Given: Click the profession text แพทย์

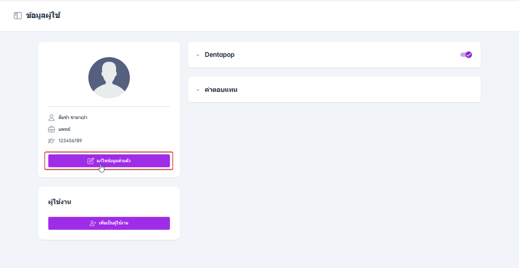Looking at the screenshot, I should click(x=64, y=129).
